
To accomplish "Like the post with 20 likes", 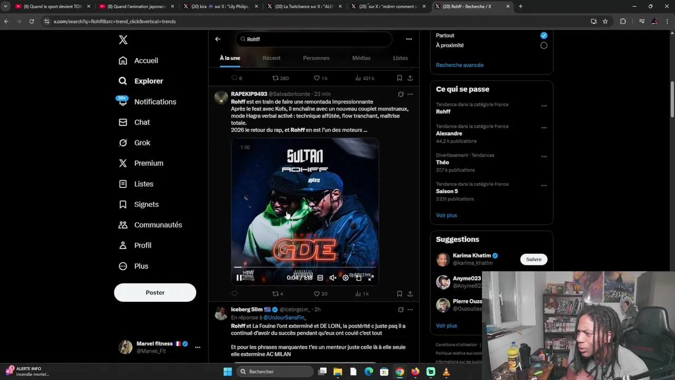I will (321, 294).
